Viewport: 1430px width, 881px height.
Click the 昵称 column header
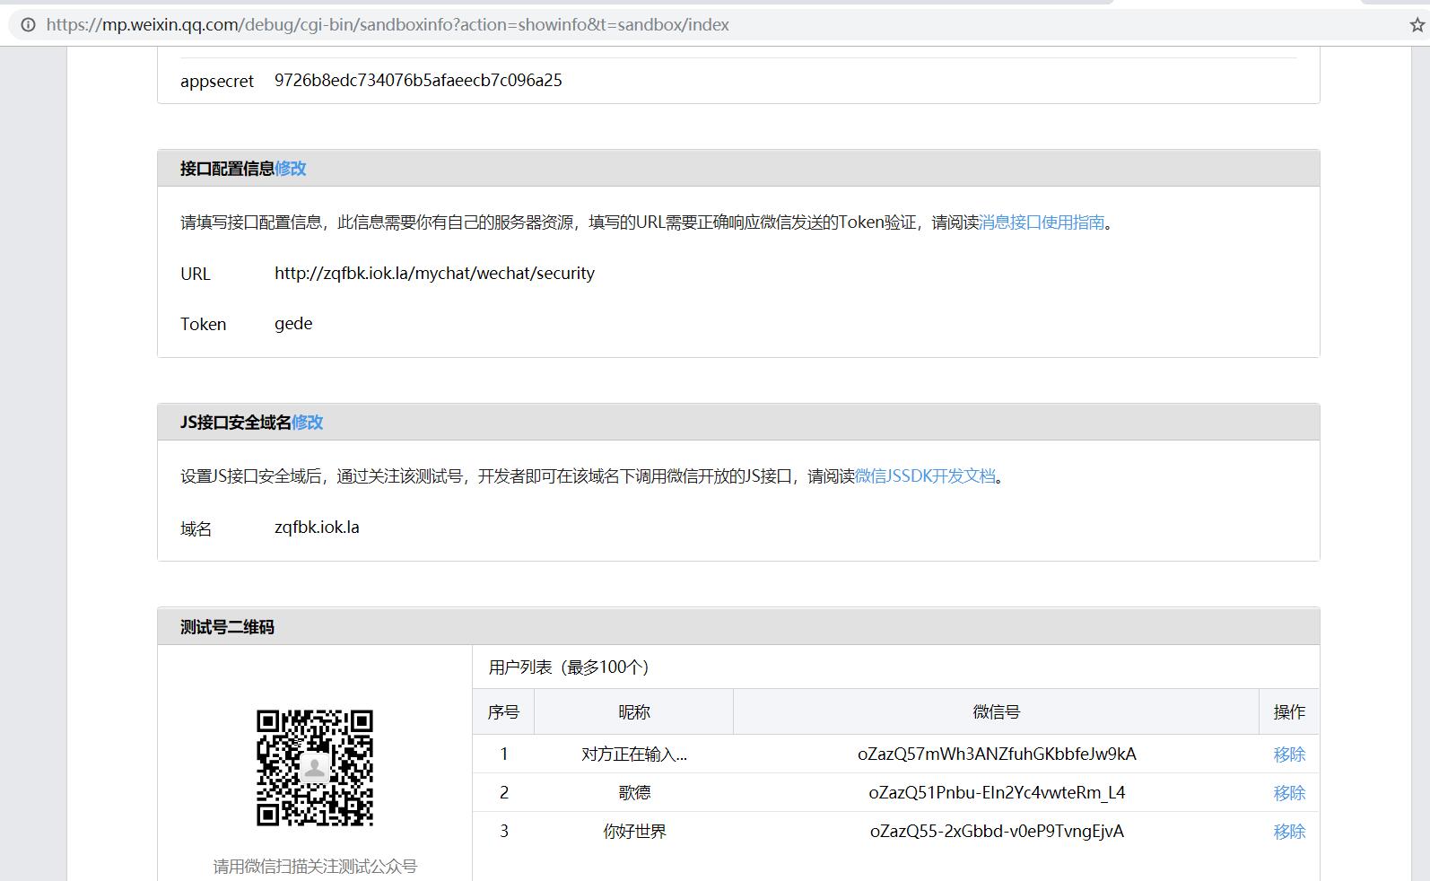pyautogui.click(x=634, y=712)
